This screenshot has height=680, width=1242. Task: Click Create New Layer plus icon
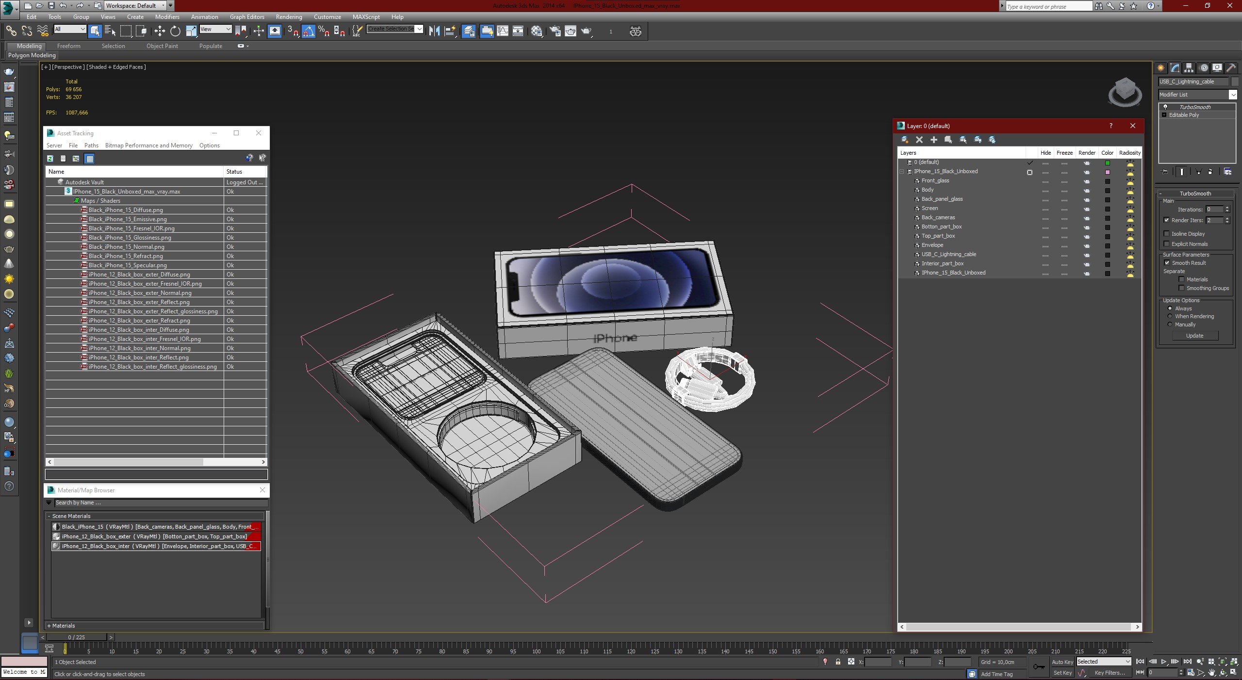click(933, 140)
